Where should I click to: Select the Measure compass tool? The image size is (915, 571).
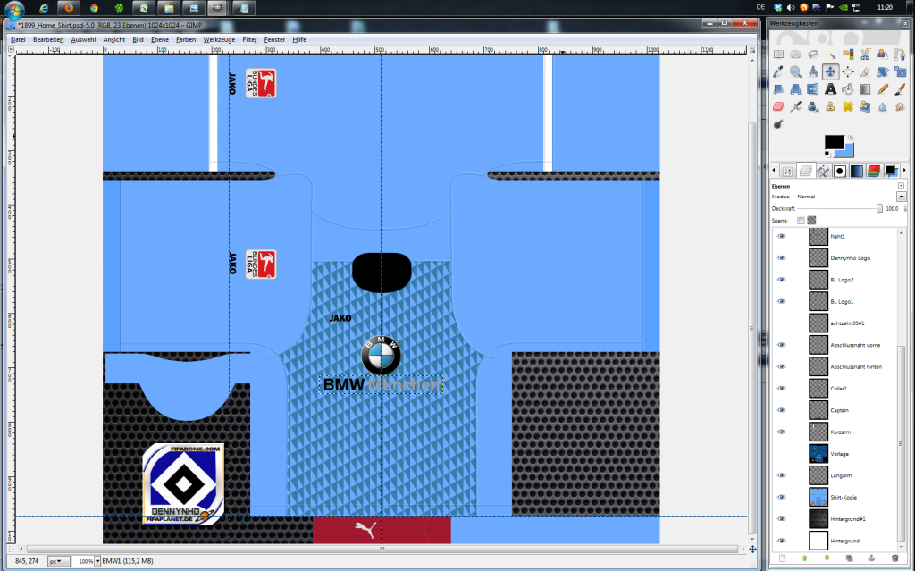click(x=813, y=71)
